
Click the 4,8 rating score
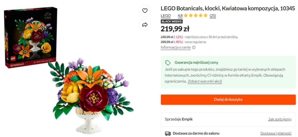[180, 16]
